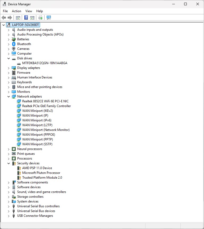The image size is (204, 229).
Task: Expand the System devices category
Action: [9, 201]
